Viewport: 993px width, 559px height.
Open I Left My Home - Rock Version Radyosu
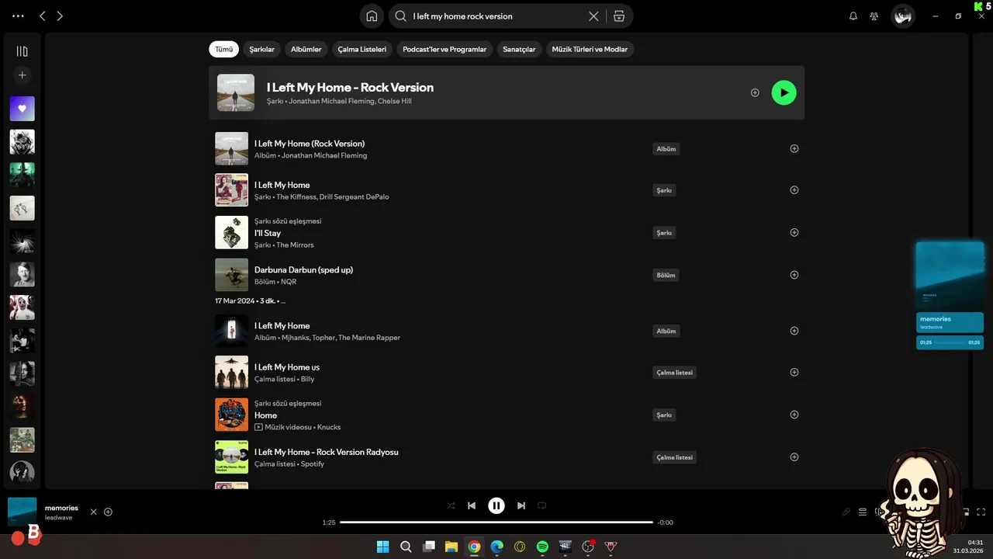pyautogui.click(x=327, y=452)
